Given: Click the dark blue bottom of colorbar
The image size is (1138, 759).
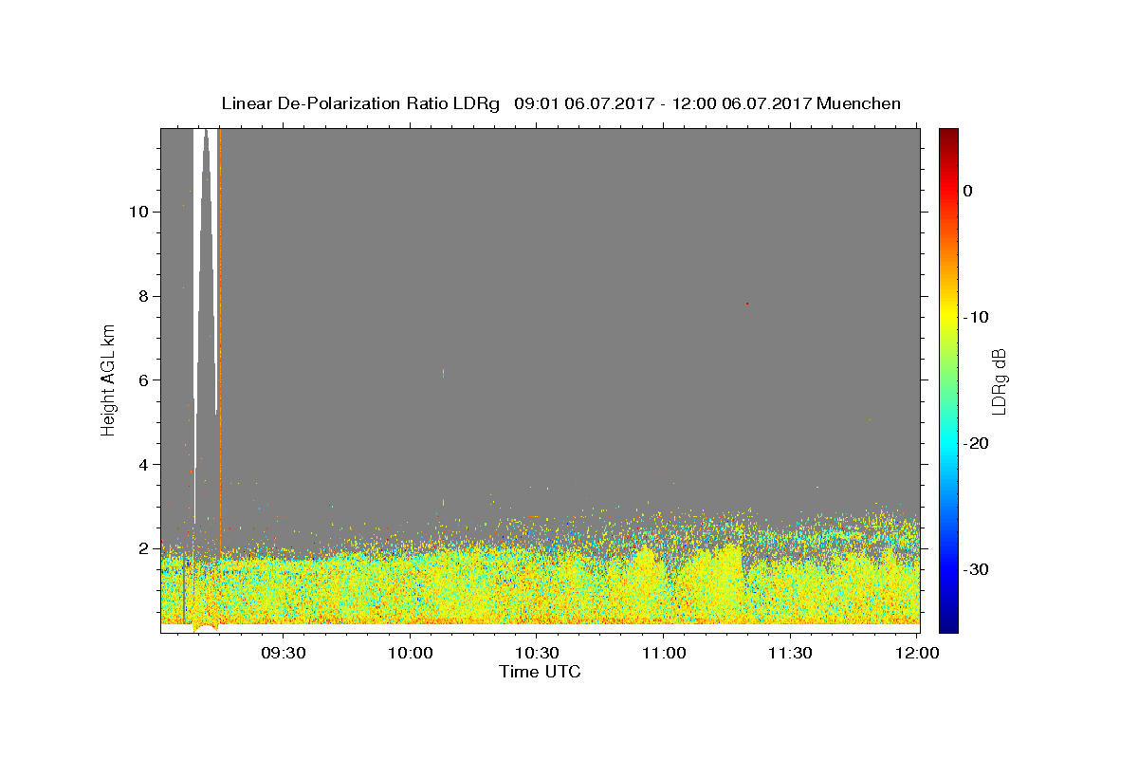Looking at the screenshot, I should point(948,625).
